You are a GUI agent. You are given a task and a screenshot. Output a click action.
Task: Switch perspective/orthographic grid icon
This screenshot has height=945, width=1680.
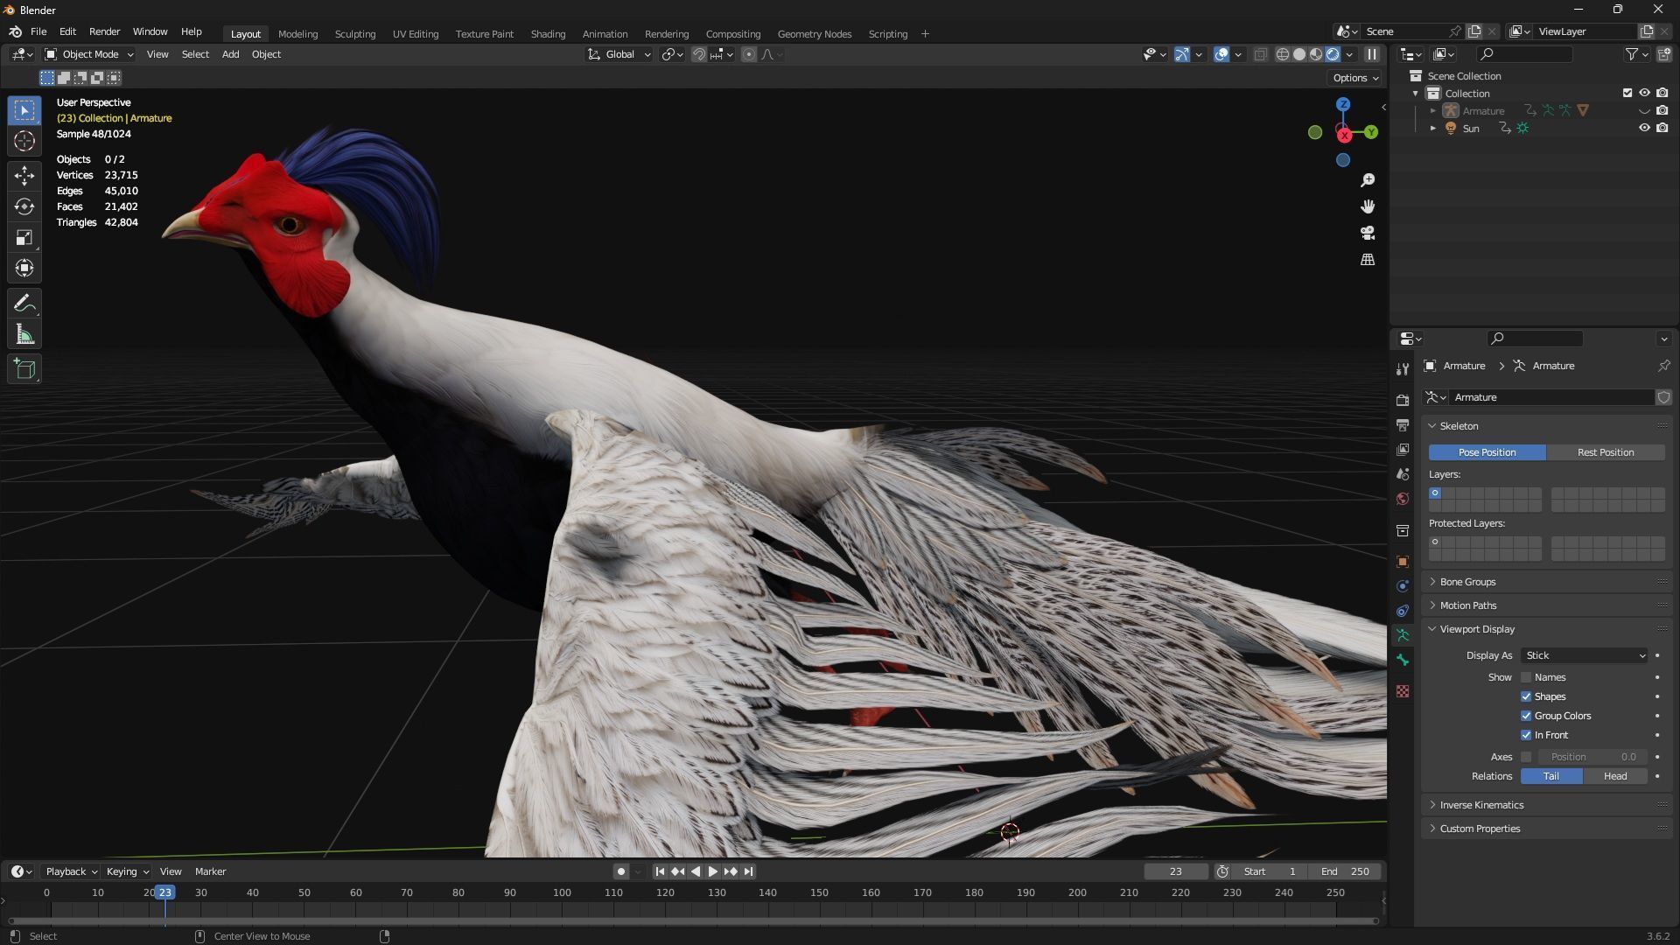(x=1368, y=260)
